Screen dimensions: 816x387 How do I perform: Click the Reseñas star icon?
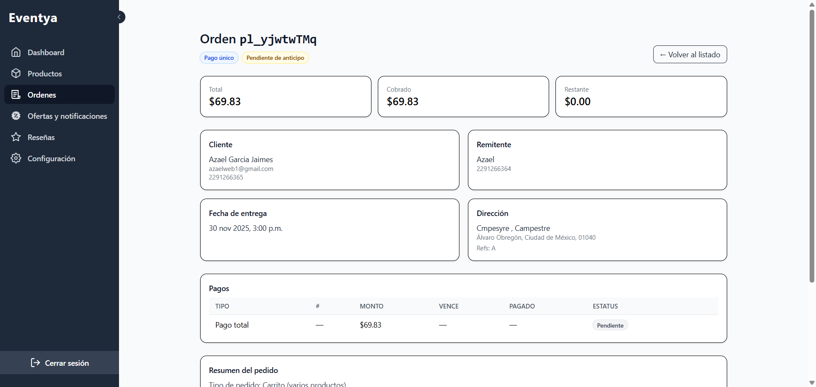point(16,137)
